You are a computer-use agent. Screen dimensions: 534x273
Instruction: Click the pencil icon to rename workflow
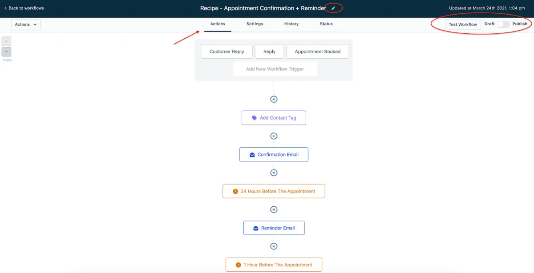(x=333, y=8)
